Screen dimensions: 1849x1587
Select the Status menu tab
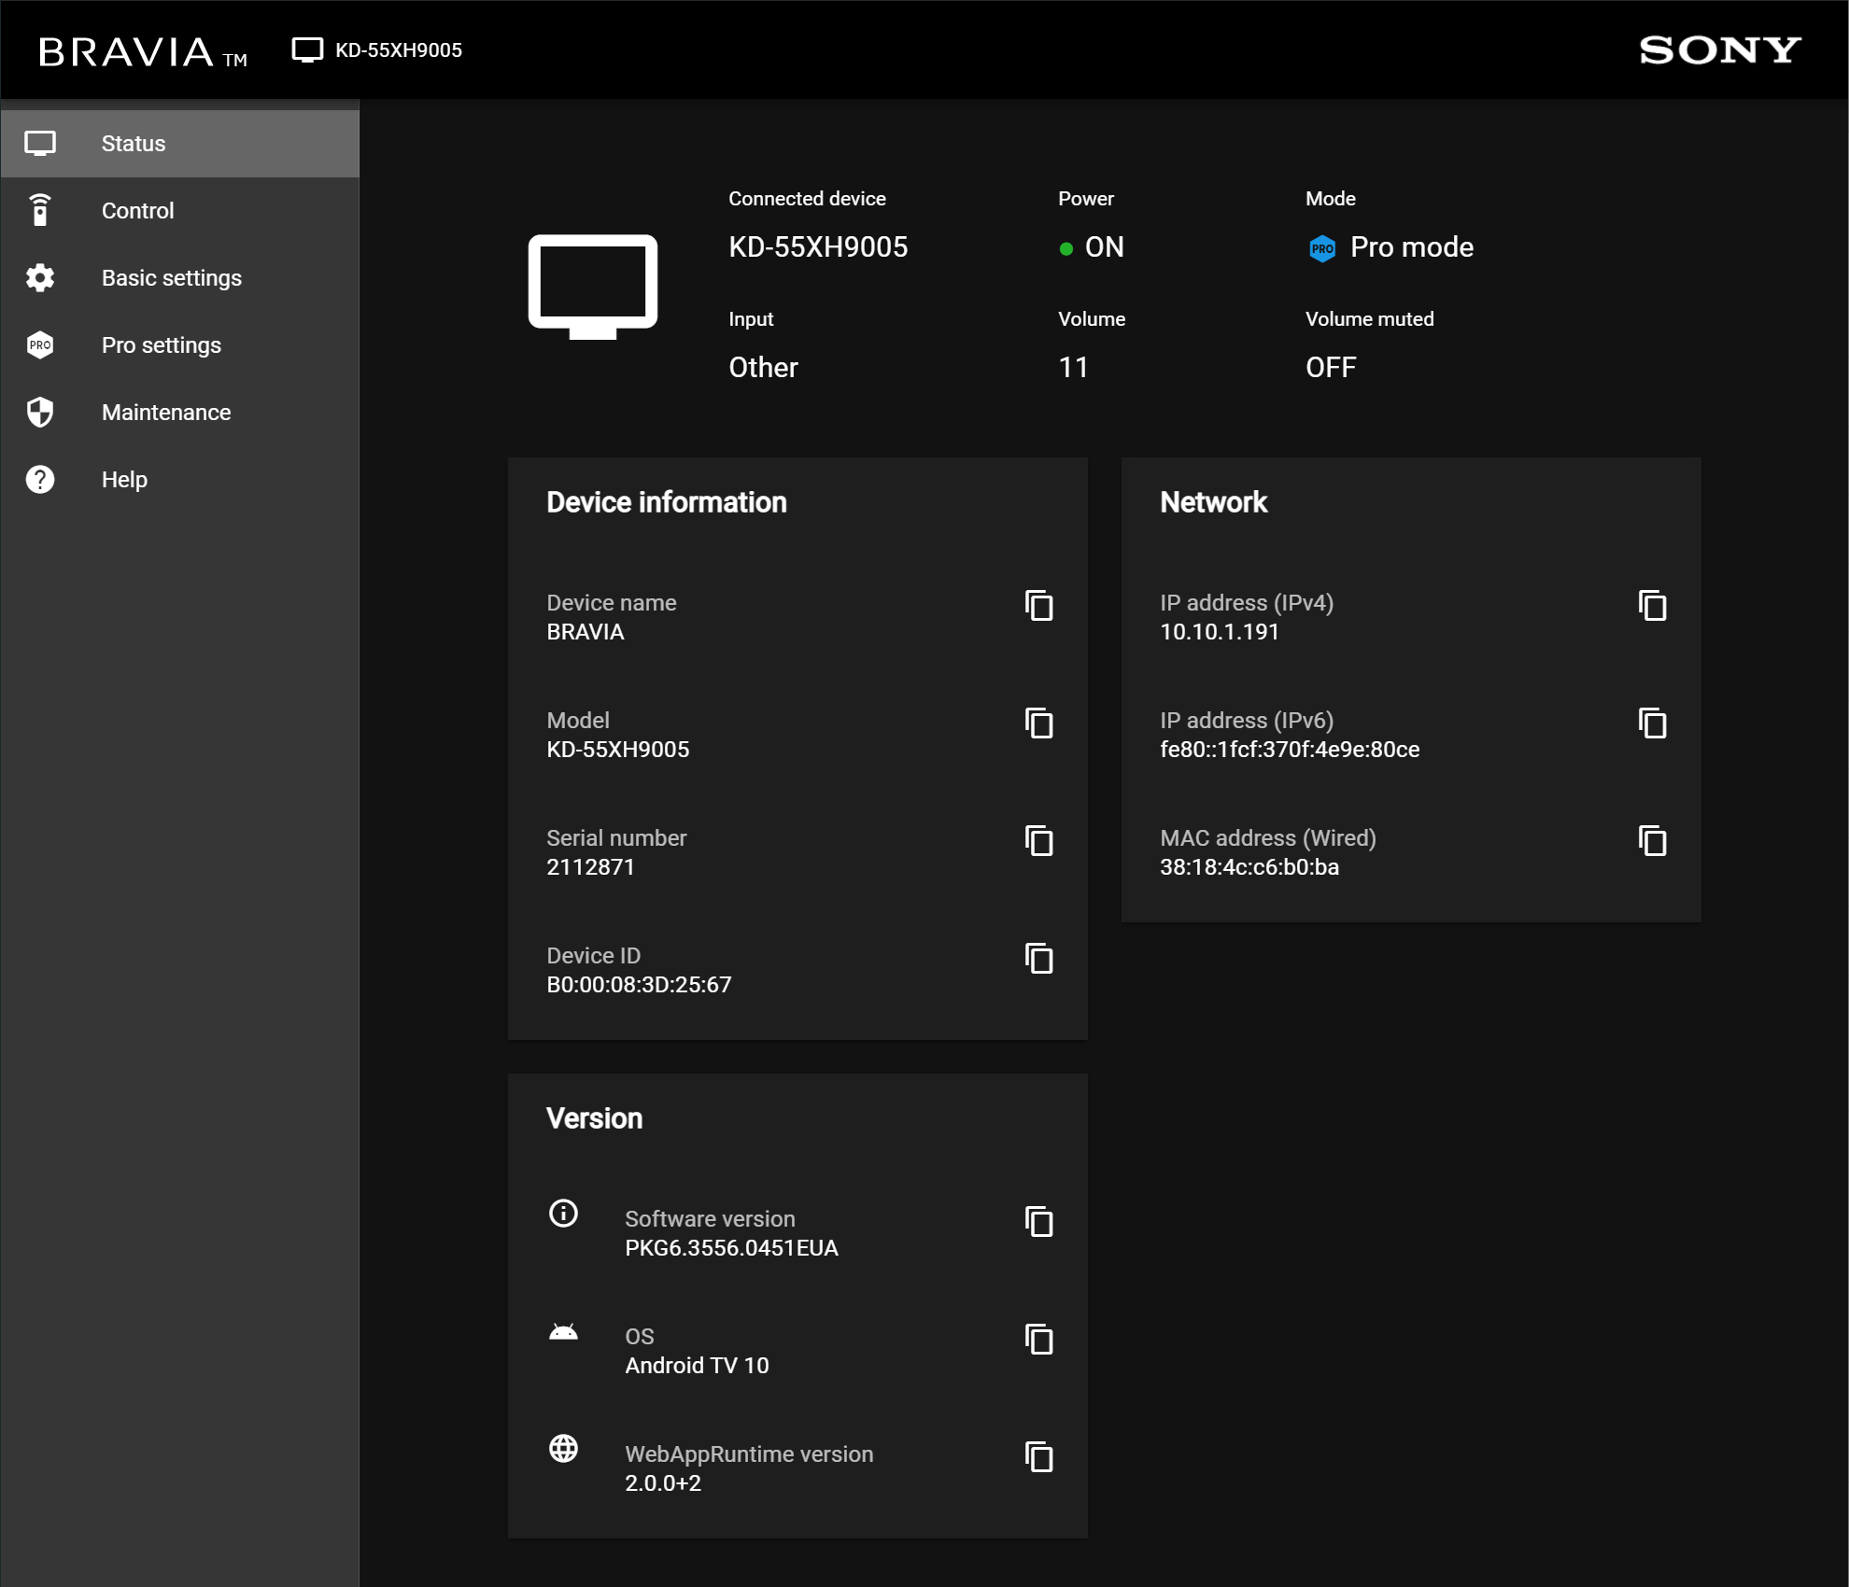pyautogui.click(x=179, y=141)
